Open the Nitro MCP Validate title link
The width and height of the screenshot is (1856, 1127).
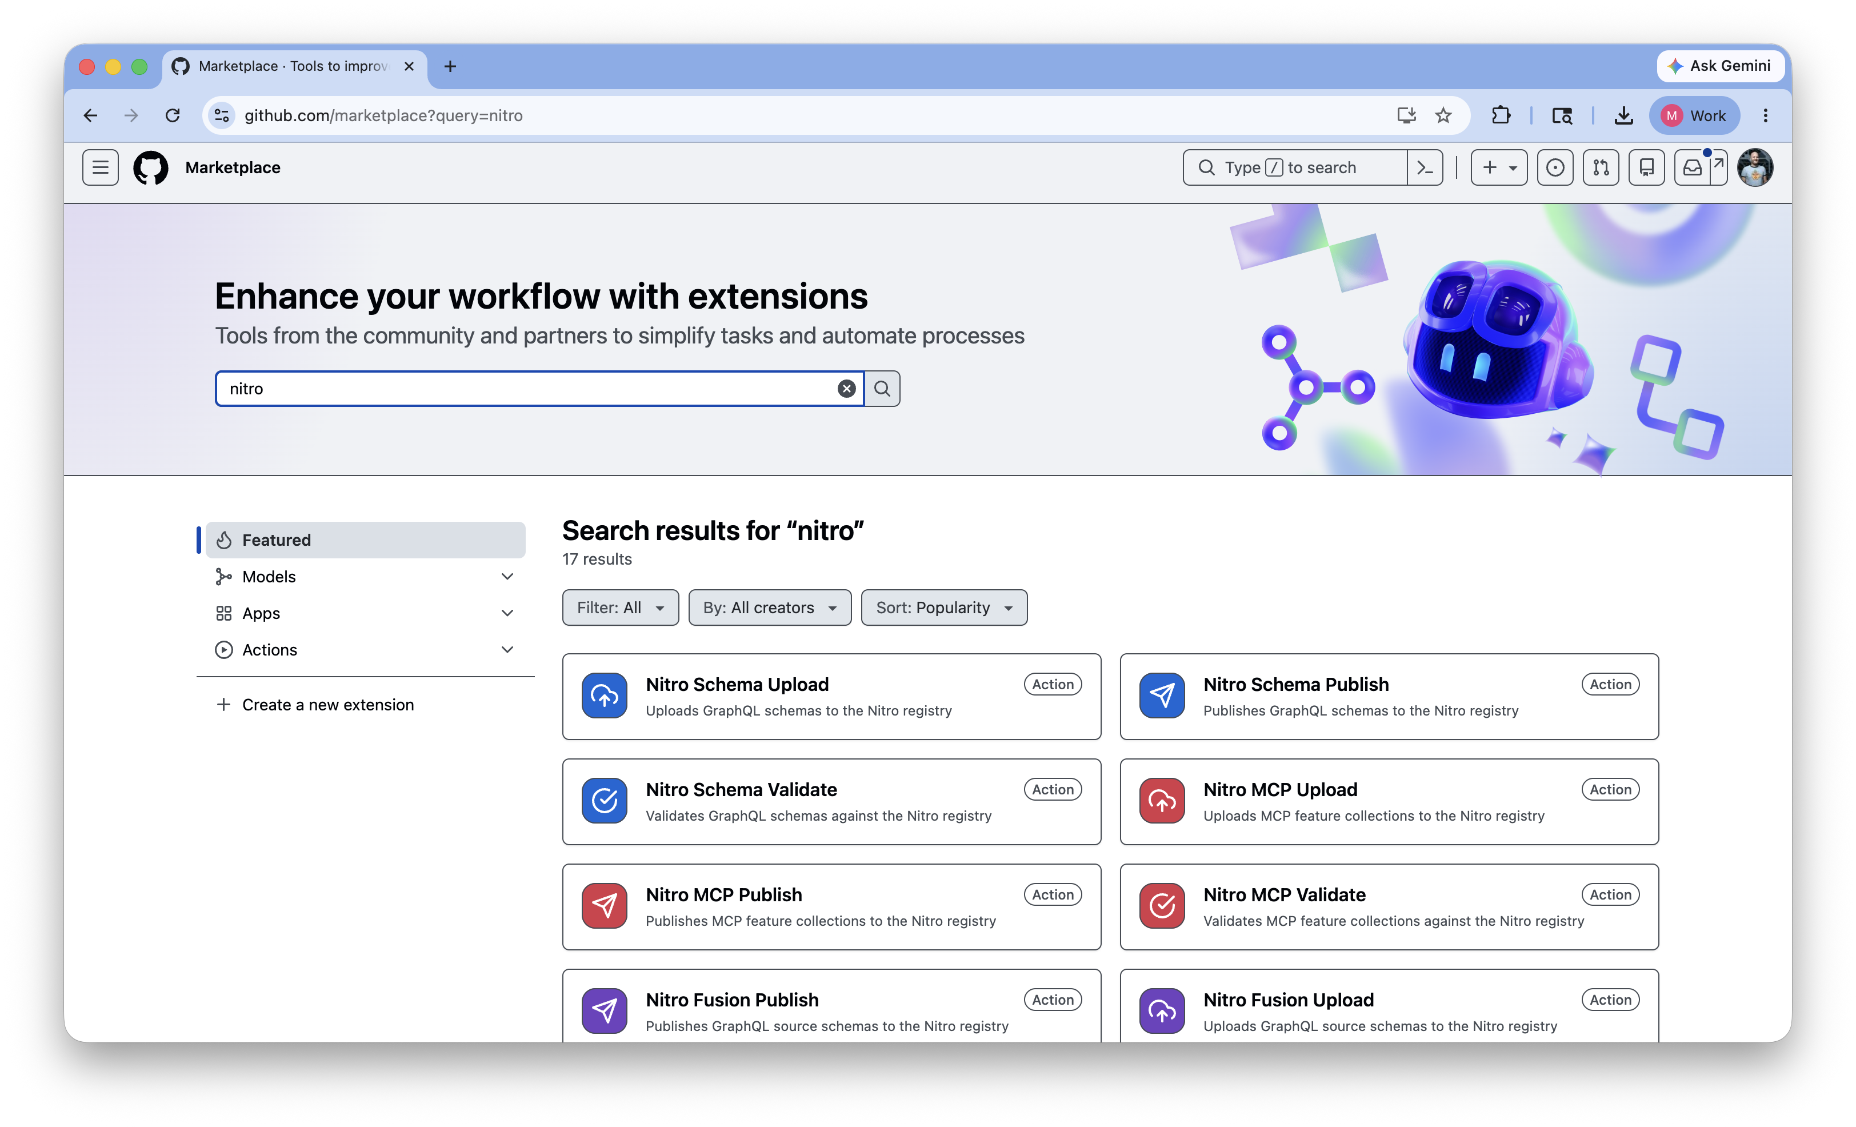tap(1285, 894)
